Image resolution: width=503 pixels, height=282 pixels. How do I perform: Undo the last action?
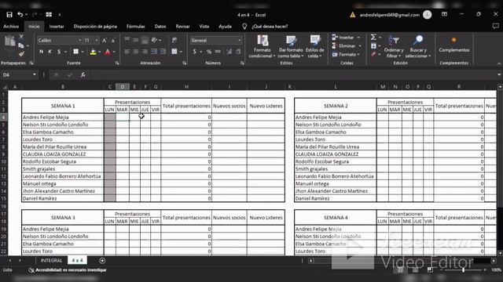[20, 15]
